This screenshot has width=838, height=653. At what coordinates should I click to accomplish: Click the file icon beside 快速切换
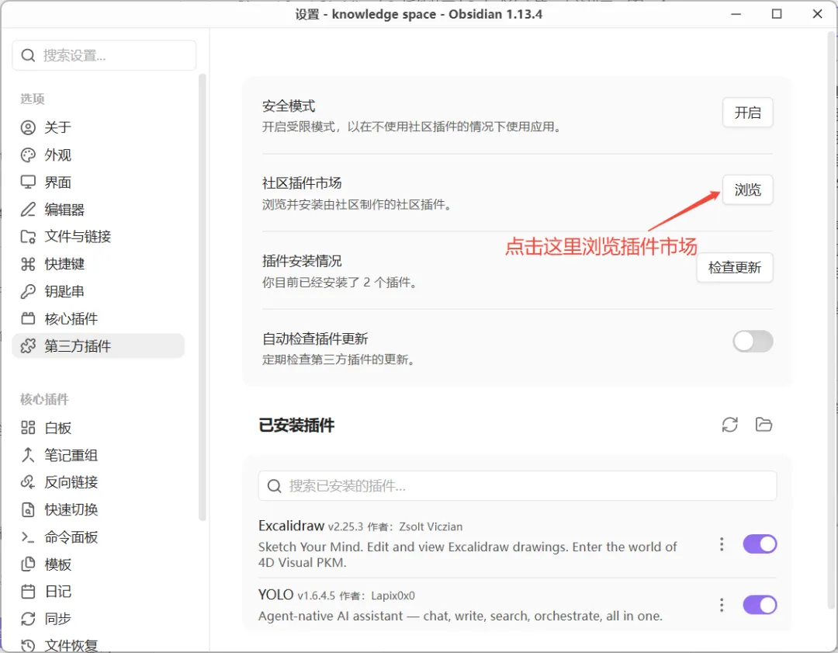(28, 509)
